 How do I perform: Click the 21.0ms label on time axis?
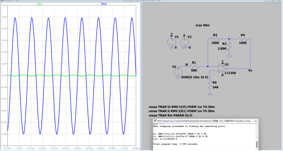(x=19, y=148)
